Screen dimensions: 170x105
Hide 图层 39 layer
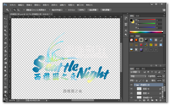click(x=131, y=93)
